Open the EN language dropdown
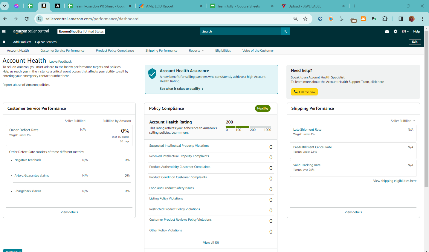429x252 pixels. (x=405, y=31)
